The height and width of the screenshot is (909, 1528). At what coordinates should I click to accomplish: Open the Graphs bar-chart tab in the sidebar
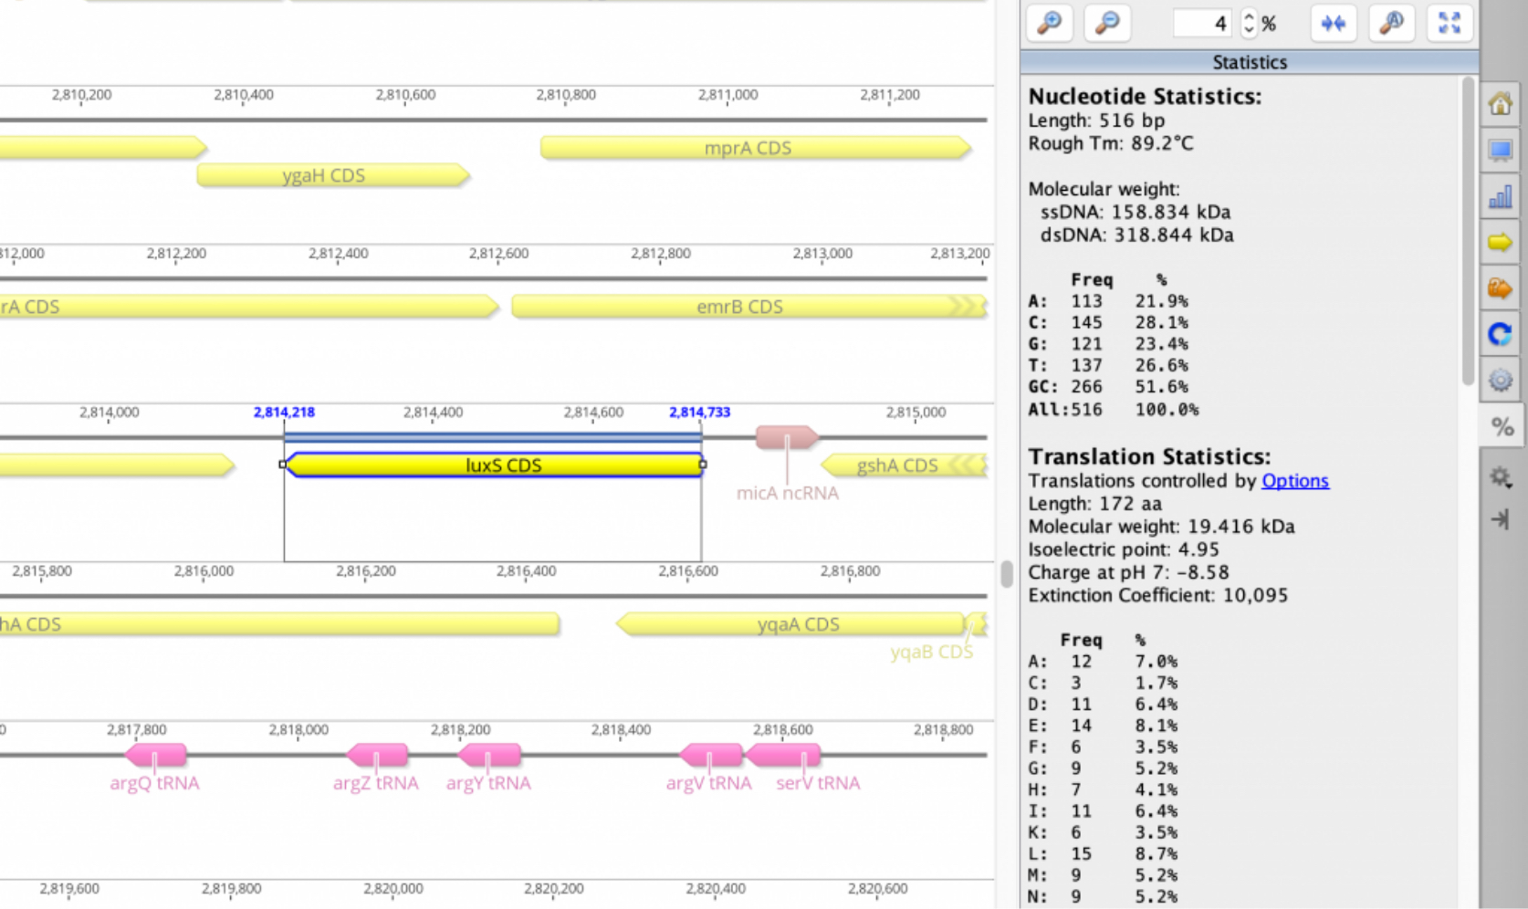click(x=1501, y=196)
